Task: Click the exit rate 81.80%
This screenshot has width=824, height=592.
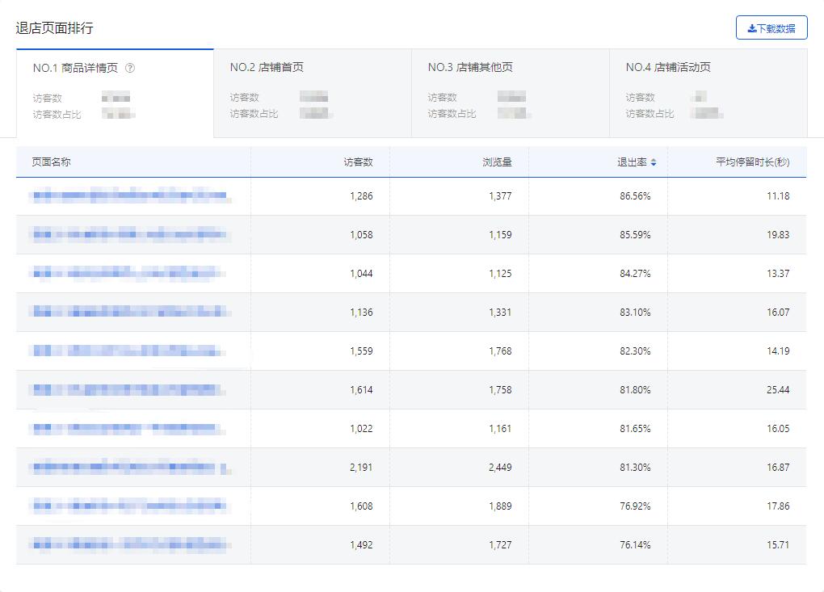Action: (635, 390)
